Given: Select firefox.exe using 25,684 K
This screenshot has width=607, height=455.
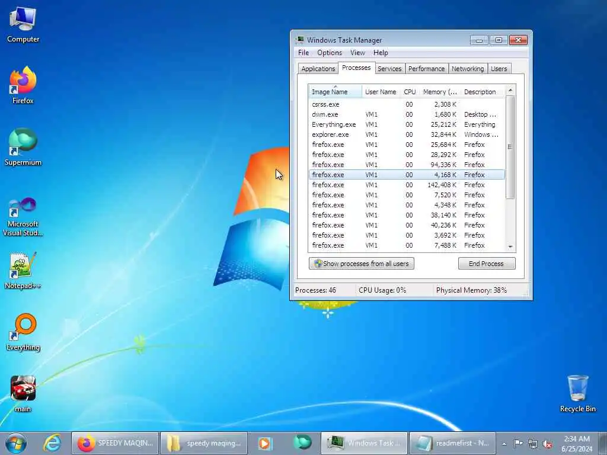Looking at the screenshot, I should tap(407, 145).
